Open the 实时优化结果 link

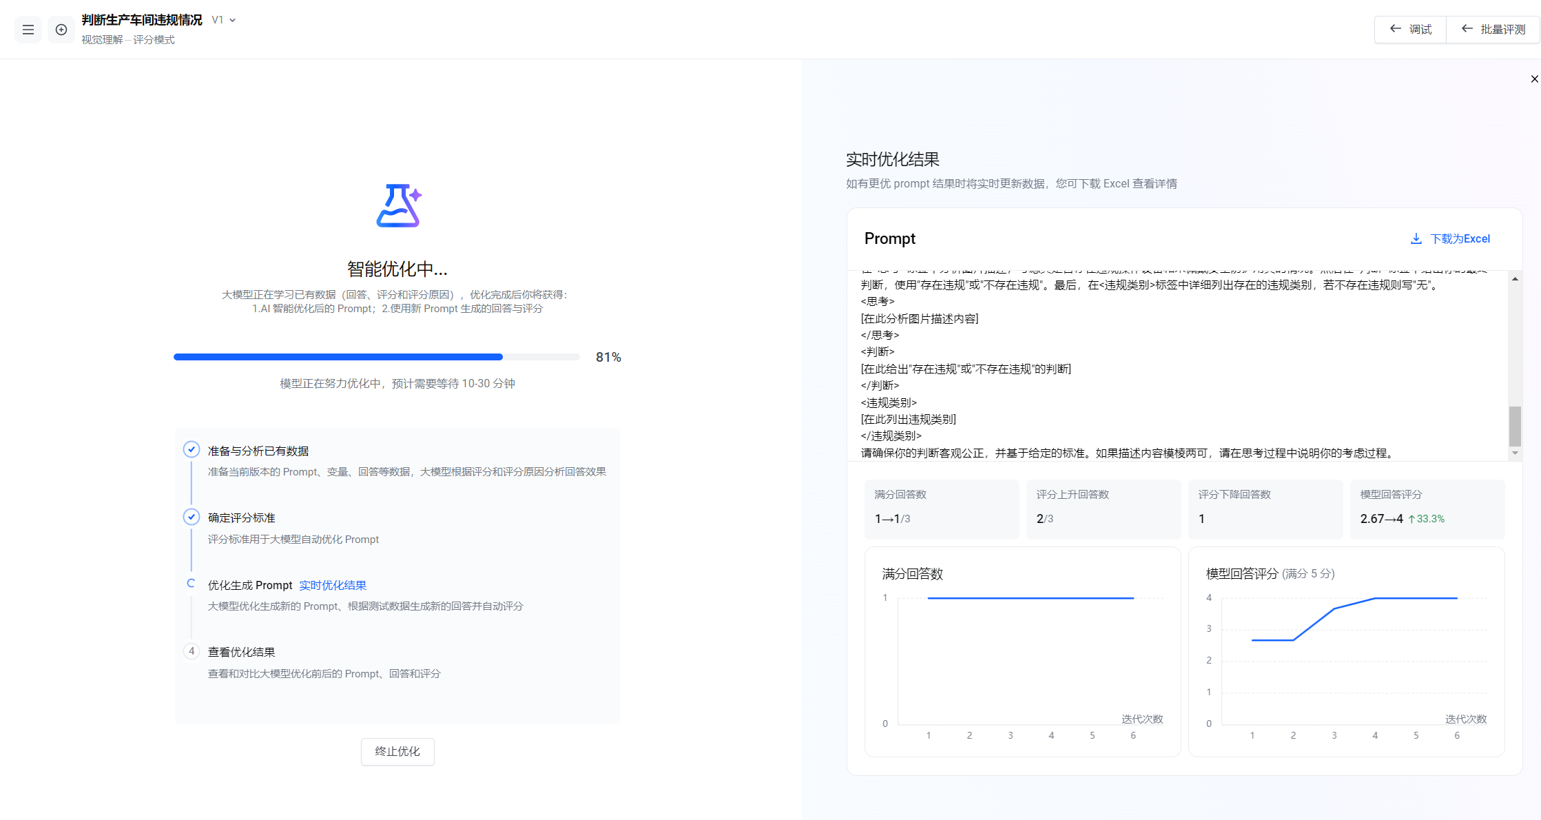(x=333, y=585)
